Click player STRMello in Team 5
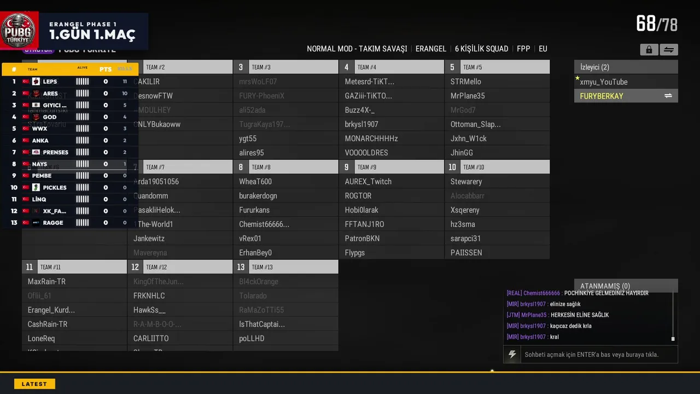700x394 pixels. coord(497,82)
